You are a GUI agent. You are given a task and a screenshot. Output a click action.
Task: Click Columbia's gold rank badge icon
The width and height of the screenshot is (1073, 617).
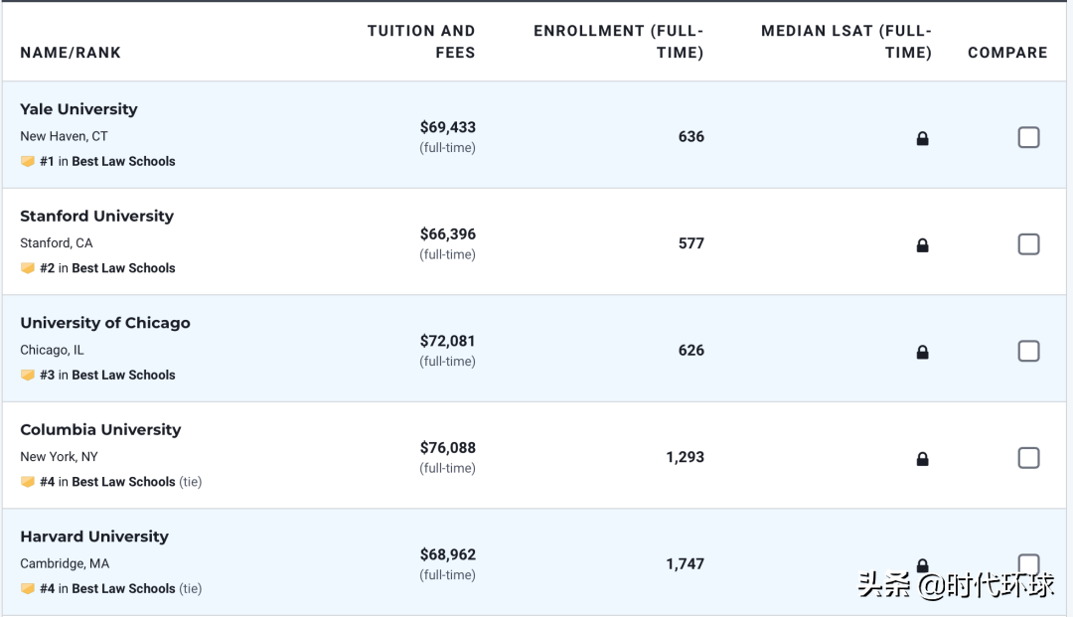coord(28,482)
